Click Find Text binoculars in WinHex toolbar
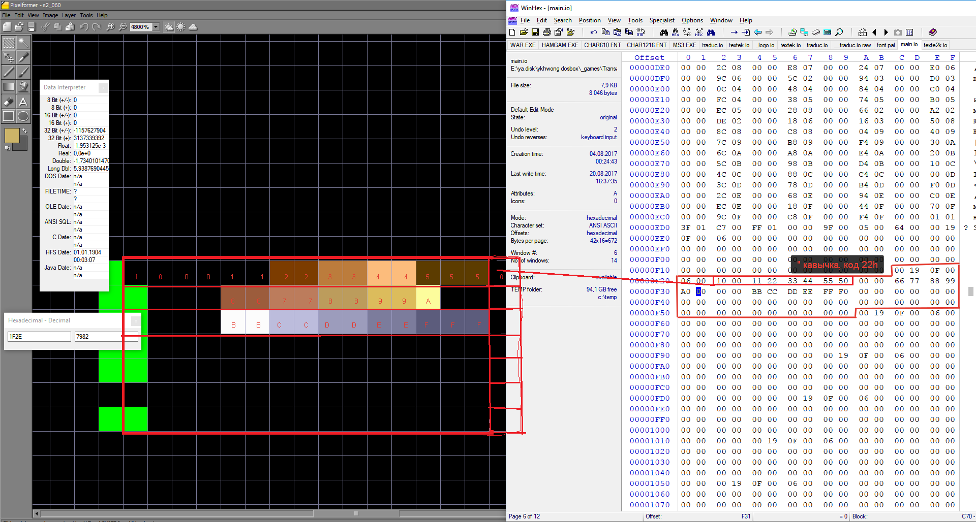976x522 pixels. point(664,32)
